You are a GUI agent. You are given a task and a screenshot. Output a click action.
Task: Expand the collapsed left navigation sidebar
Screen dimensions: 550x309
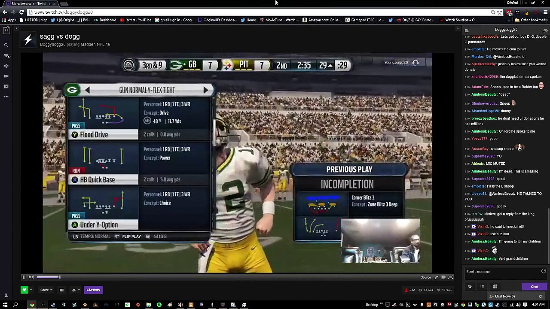point(16,29)
